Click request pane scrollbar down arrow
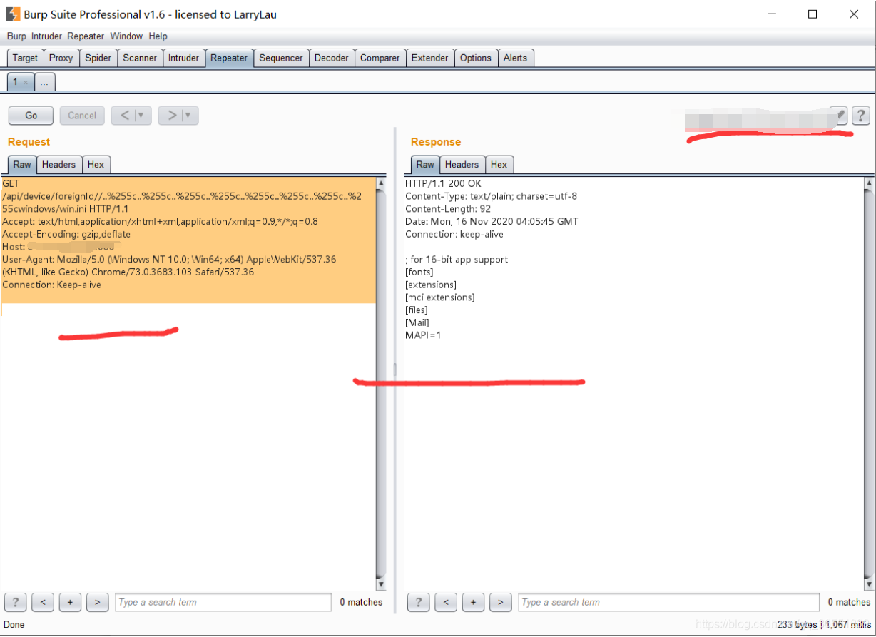The height and width of the screenshot is (637, 876). tap(380, 584)
